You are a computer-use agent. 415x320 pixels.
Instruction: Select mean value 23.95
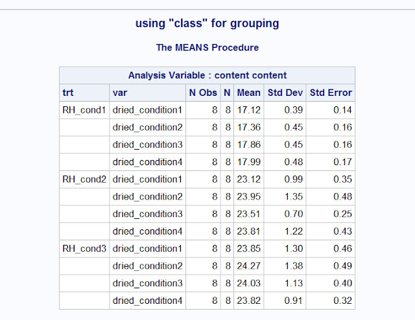pyautogui.click(x=249, y=197)
